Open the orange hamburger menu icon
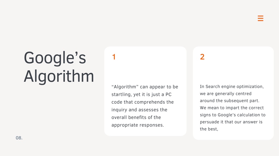 click(x=260, y=18)
